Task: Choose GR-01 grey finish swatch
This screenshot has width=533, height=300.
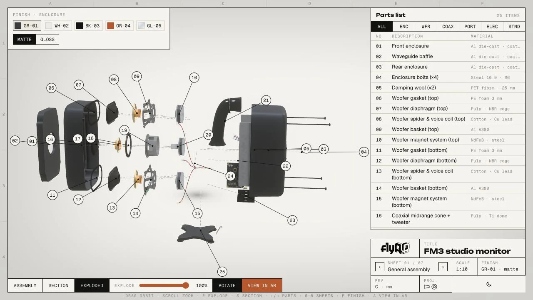Action: pyautogui.click(x=27, y=26)
